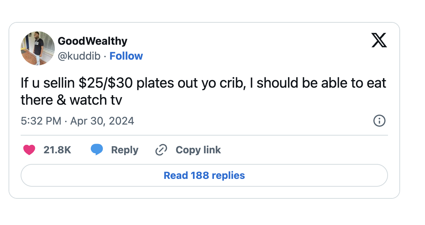Like the tweet with the heart icon
The height and width of the screenshot is (225, 425).
coord(29,150)
